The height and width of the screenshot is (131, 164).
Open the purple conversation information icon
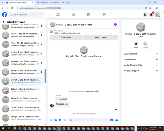[x=115, y=25]
